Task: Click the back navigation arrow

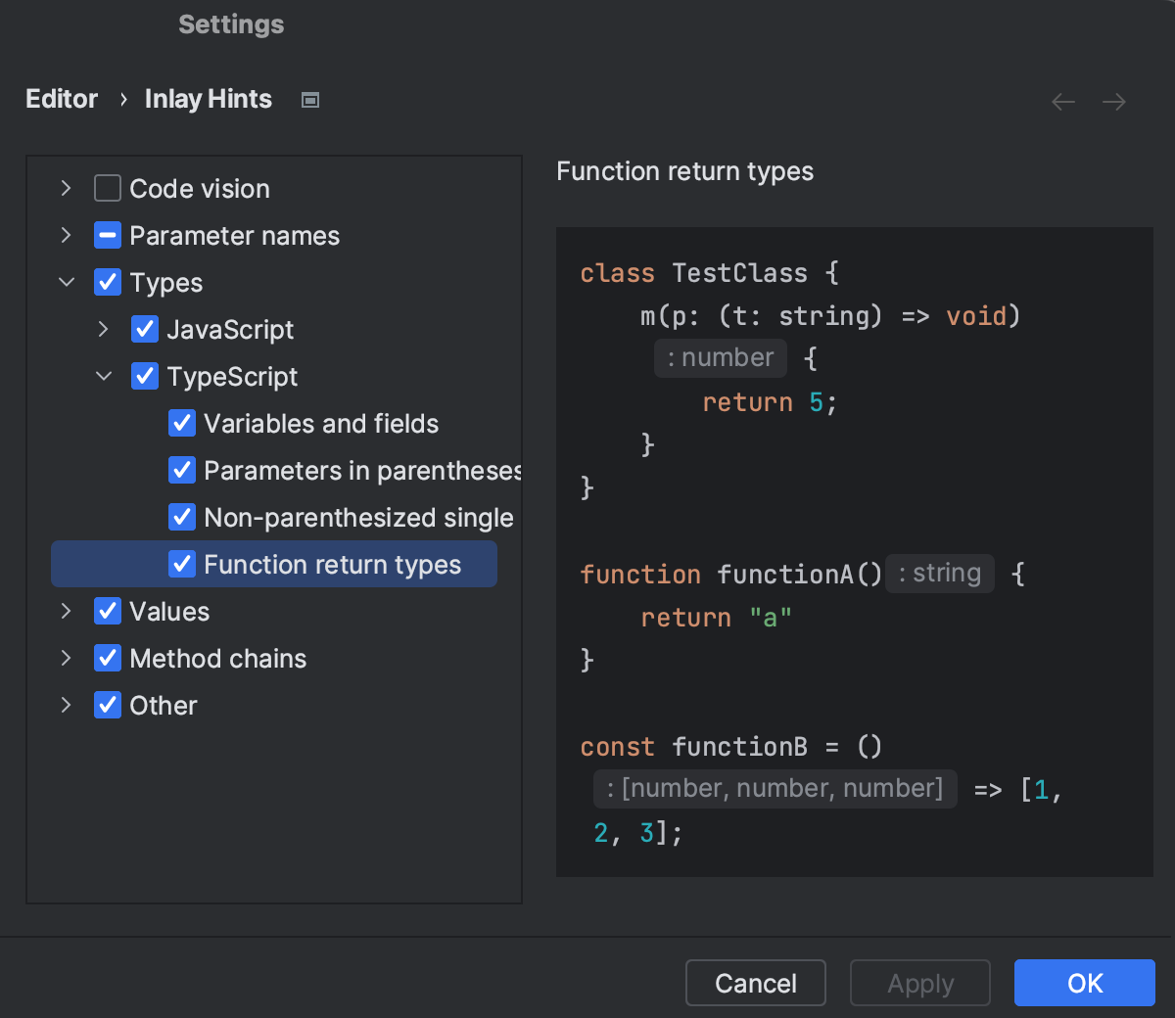Action: click(1062, 101)
